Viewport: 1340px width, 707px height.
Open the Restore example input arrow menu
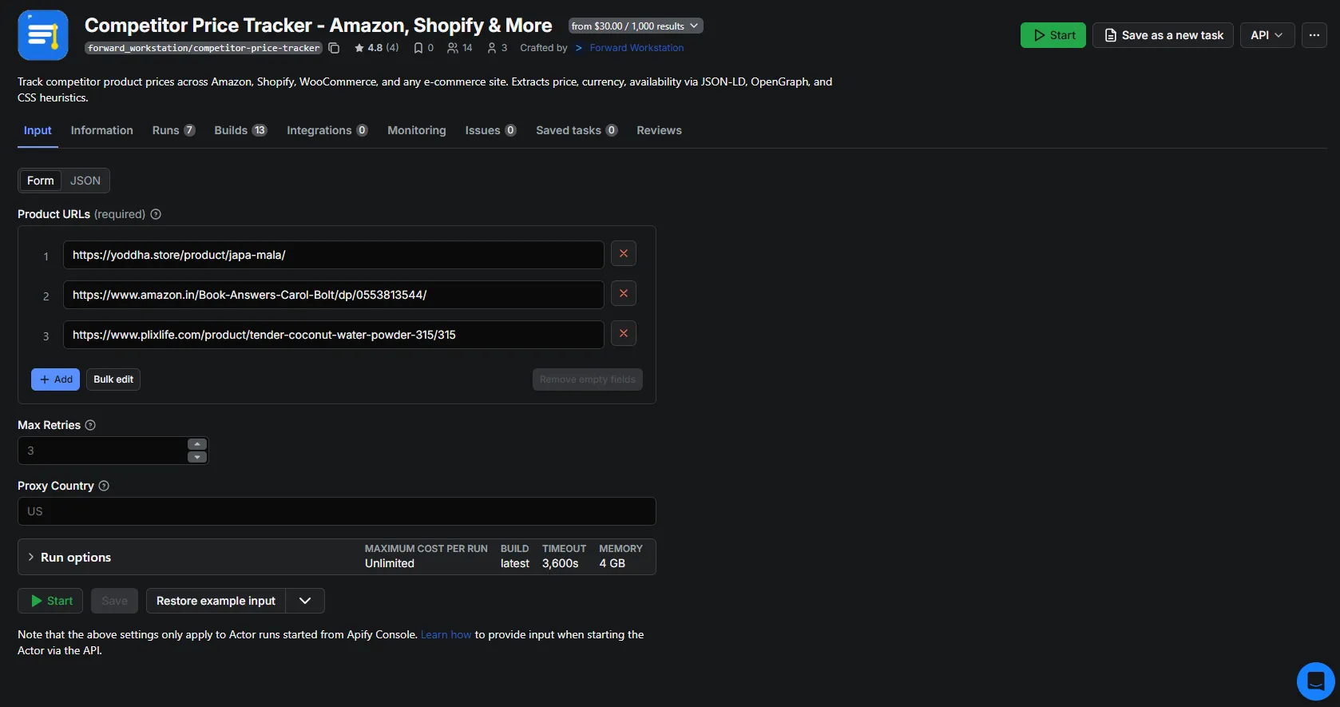click(x=305, y=601)
